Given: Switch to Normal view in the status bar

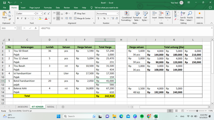Looking at the screenshot, I should 170,111.
